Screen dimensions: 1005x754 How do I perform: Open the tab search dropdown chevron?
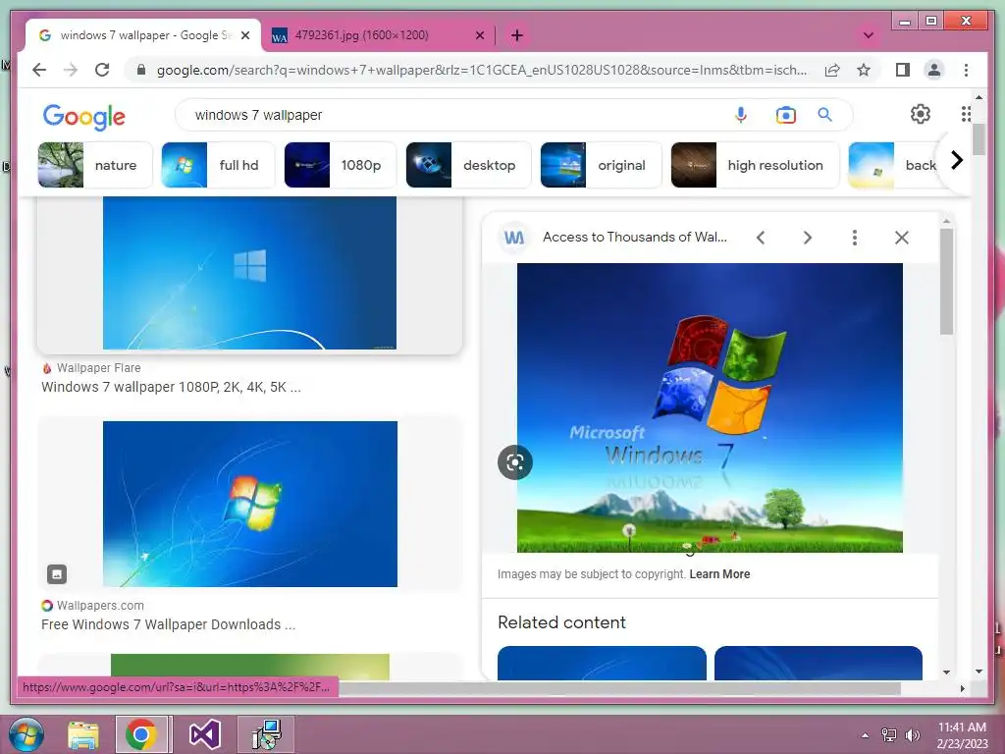pyautogui.click(x=869, y=35)
